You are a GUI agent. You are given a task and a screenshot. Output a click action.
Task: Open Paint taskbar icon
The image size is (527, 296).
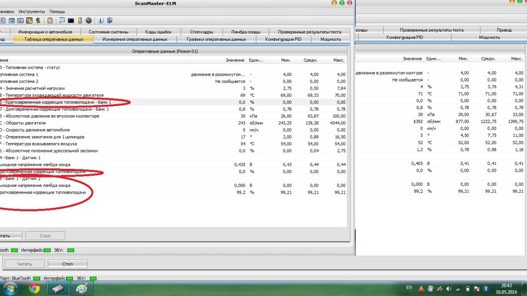pyautogui.click(x=81, y=288)
